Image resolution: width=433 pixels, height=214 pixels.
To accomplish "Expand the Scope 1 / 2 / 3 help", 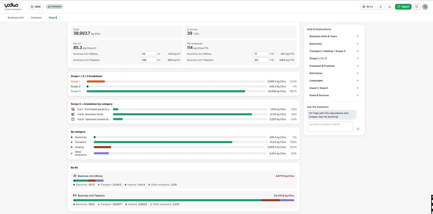I will pos(334,58).
